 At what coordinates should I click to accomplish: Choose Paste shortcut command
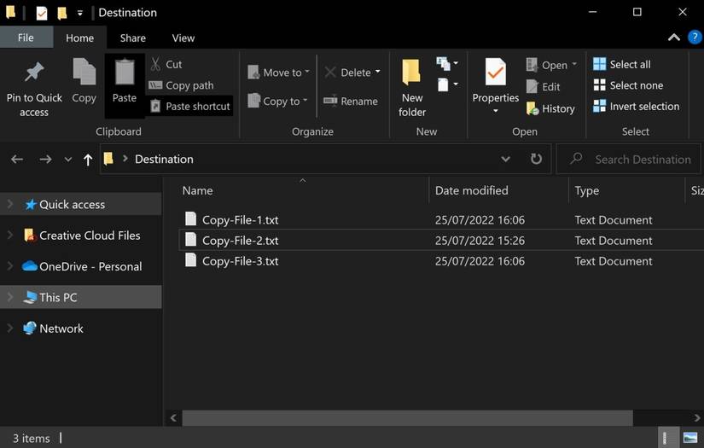tap(189, 107)
